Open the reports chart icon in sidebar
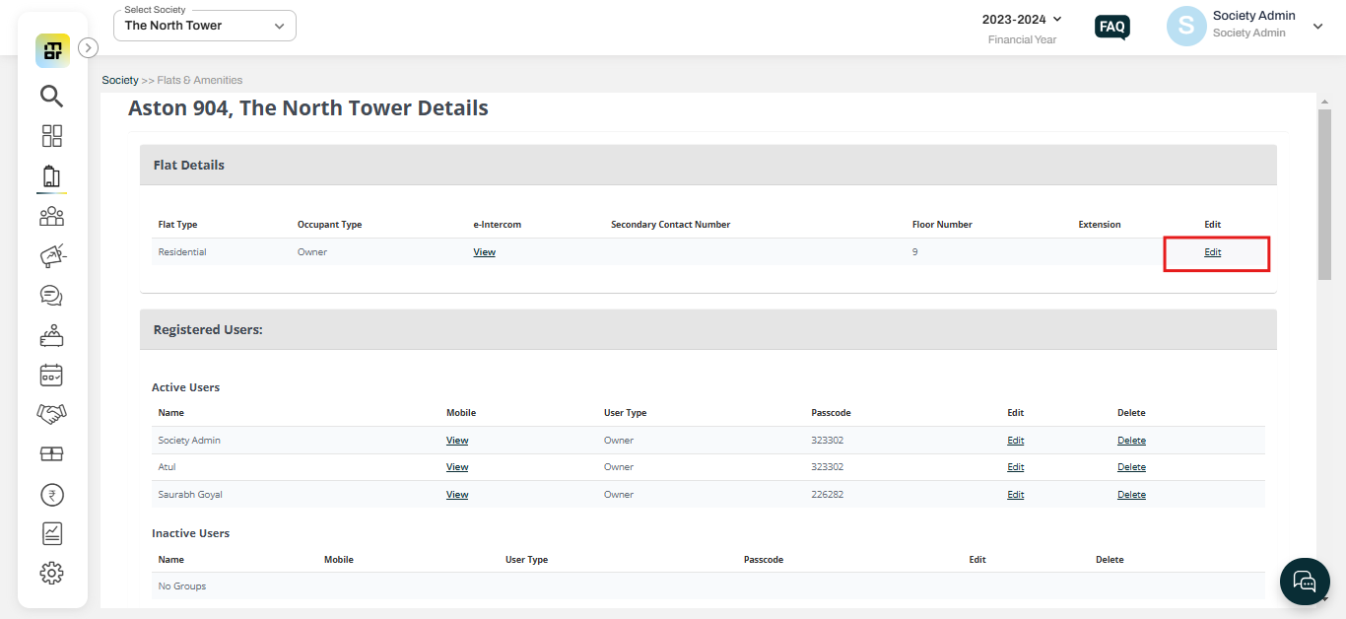Image resolution: width=1346 pixels, height=619 pixels. [51, 533]
